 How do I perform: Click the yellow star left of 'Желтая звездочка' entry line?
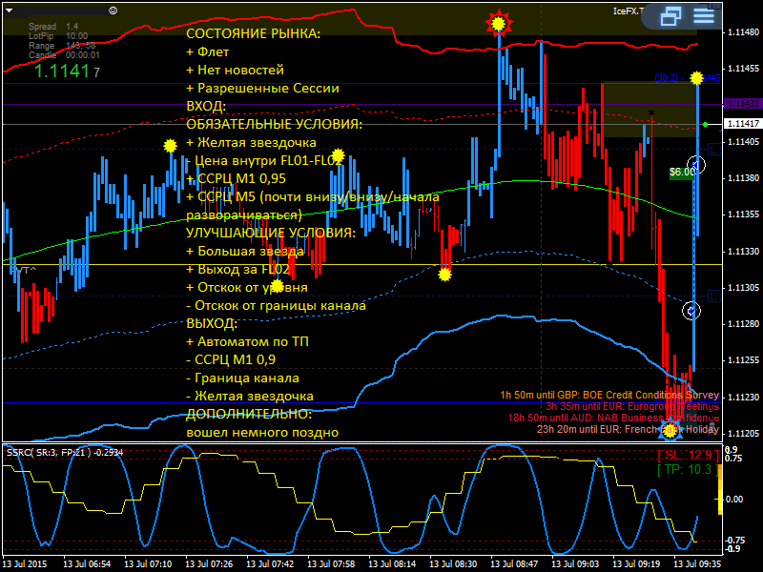pyautogui.click(x=170, y=146)
